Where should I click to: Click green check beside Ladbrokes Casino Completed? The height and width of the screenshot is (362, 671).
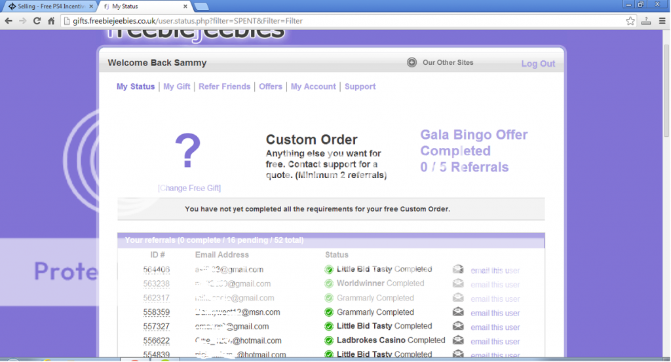[x=329, y=340]
